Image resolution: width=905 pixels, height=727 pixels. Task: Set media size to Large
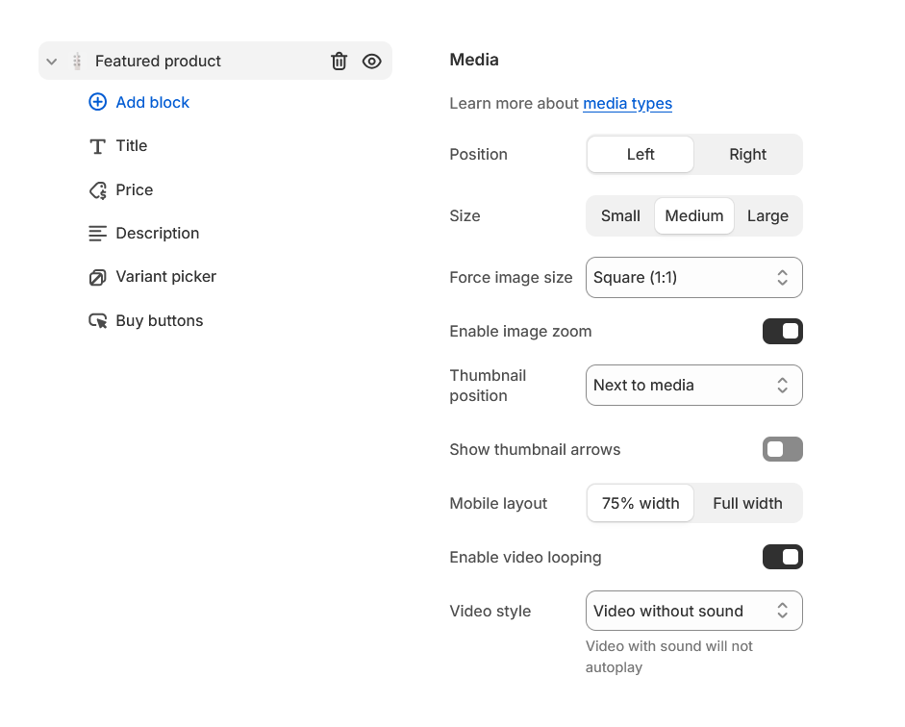(x=767, y=215)
